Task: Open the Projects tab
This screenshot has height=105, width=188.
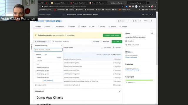Action: [82, 27]
